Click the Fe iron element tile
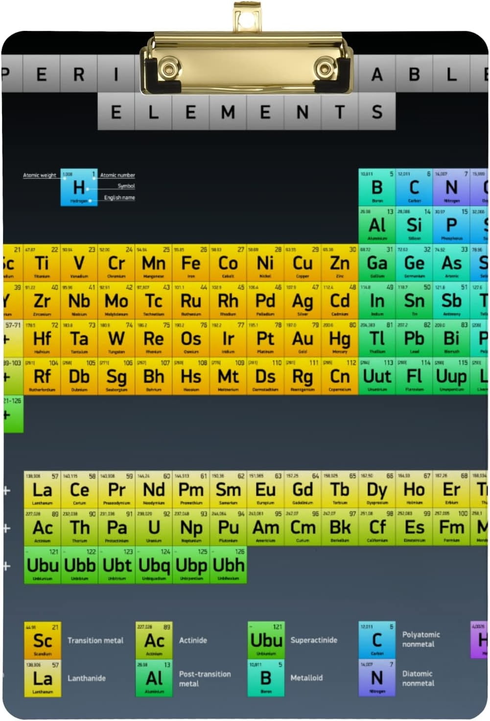Viewport: 490px width, 721px height. click(x=191, y=263)
